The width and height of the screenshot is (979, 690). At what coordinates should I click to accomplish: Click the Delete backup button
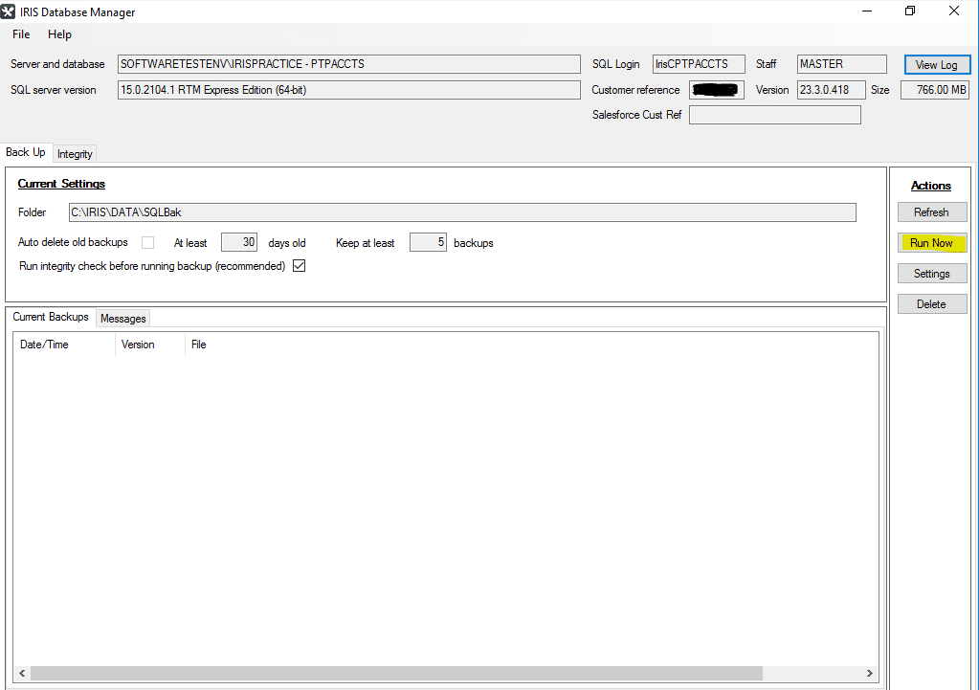point(931,304)
